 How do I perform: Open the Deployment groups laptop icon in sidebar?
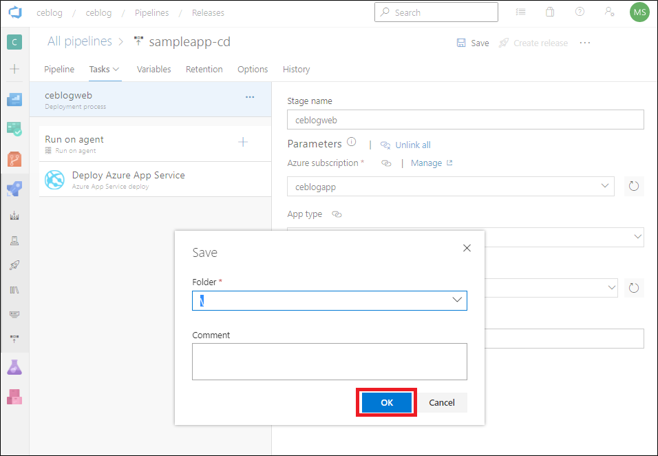(14, 240)
